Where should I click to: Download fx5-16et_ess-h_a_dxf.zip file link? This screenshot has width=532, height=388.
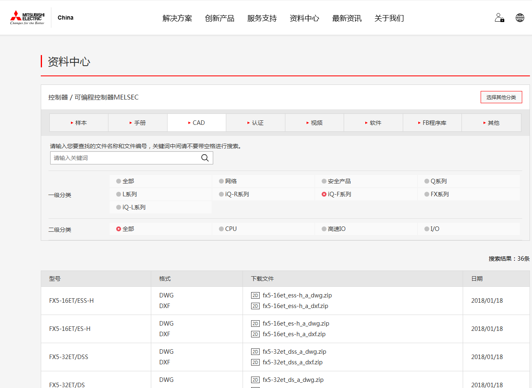point(295,306)
